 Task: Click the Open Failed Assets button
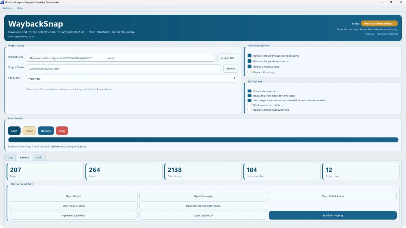point(333,196)
